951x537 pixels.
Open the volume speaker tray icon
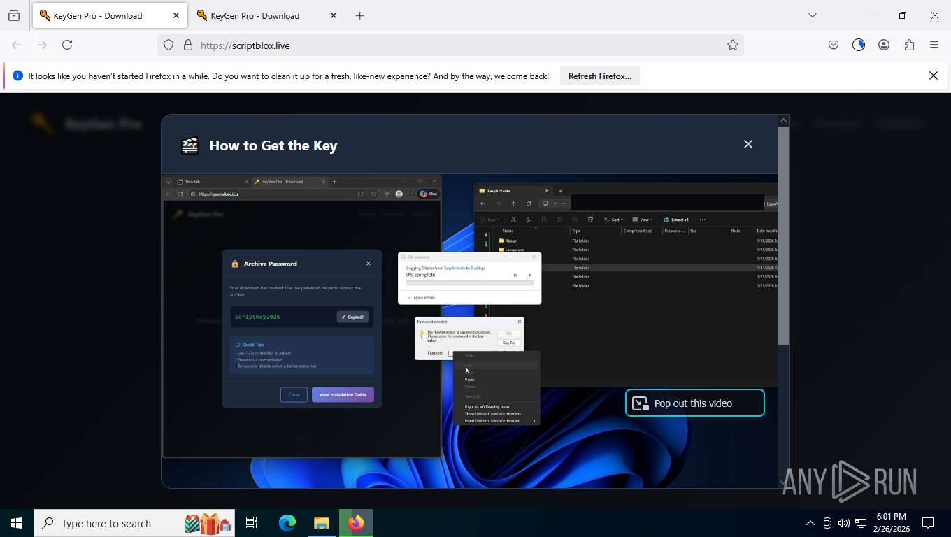(843, 523)
